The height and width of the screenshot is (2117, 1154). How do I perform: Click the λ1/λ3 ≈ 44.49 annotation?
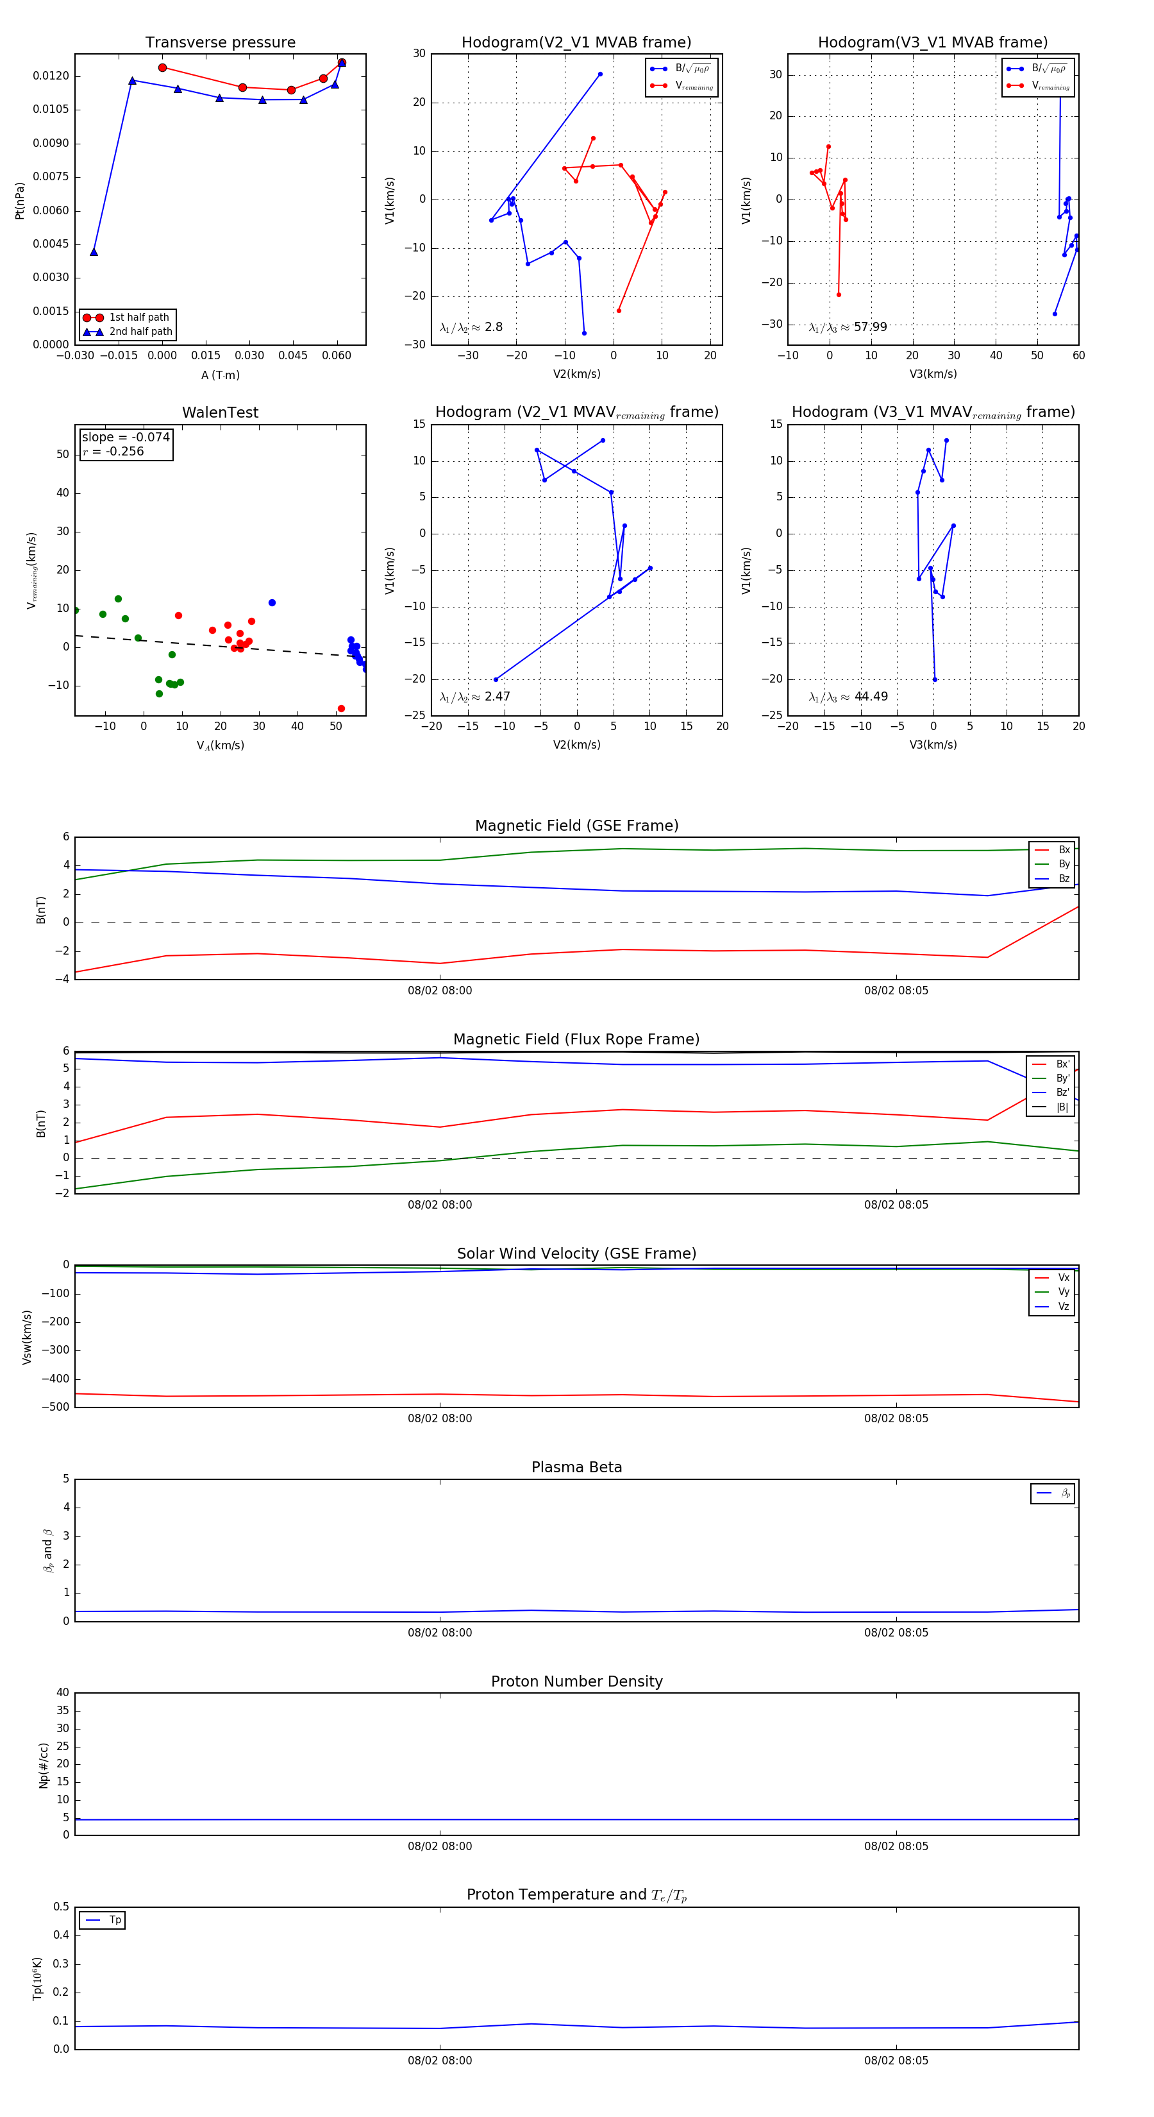point(848,697)
